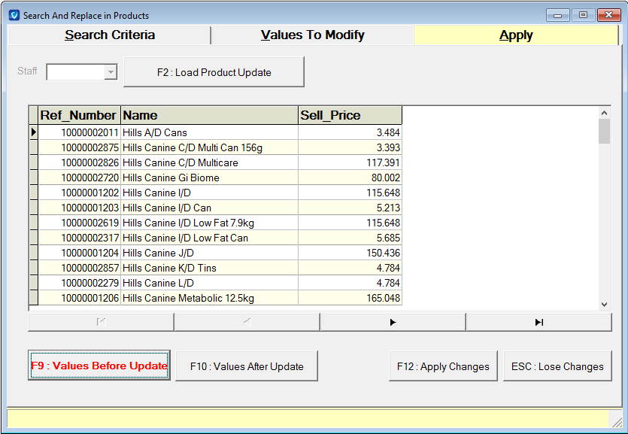This screenshot has width=628, height=434.
Task: Click ESC : Lose Changes button
Action: [557, 366]
